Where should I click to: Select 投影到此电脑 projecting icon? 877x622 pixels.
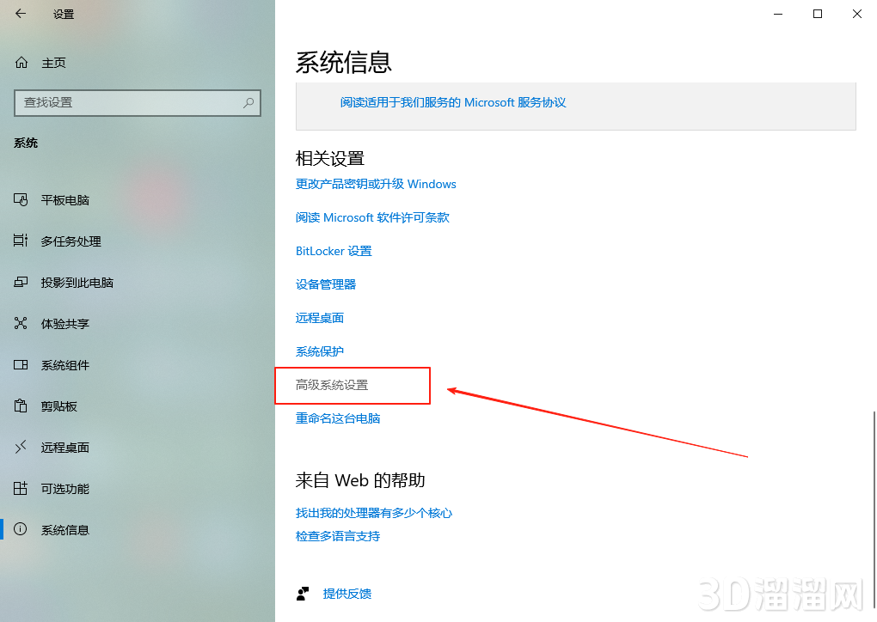point(21,282)
